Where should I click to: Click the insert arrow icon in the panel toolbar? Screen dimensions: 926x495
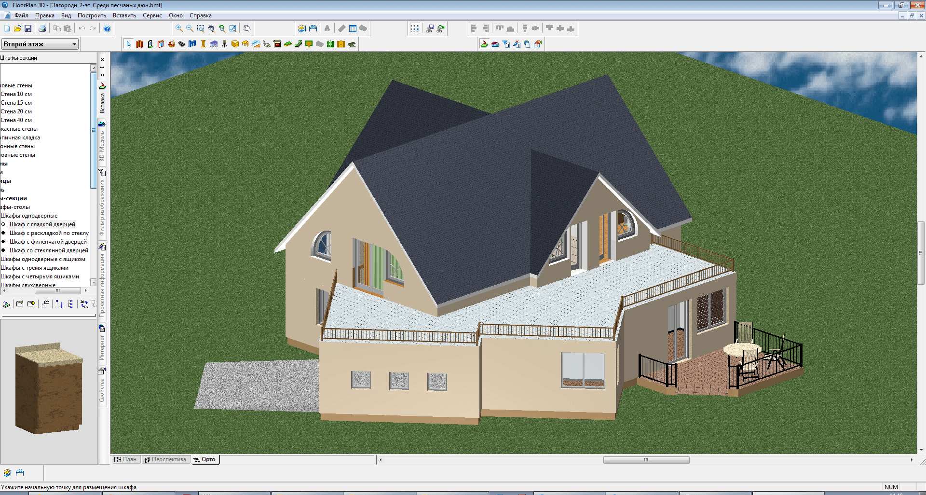pyautogui.click(x=484, y=44)
